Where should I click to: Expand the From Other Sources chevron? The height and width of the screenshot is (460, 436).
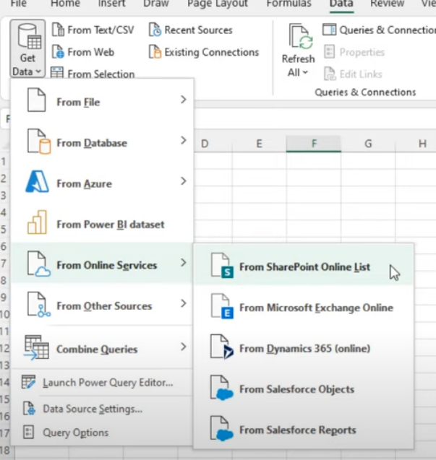click(x=184, y=303)
